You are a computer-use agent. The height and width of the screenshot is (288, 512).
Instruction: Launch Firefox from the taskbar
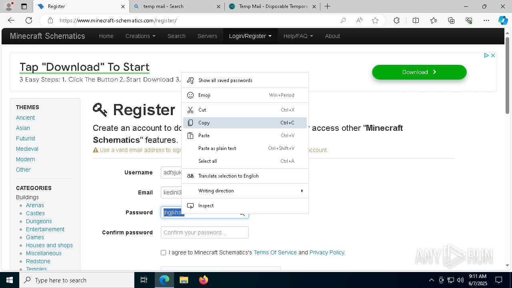pos(203,280)
